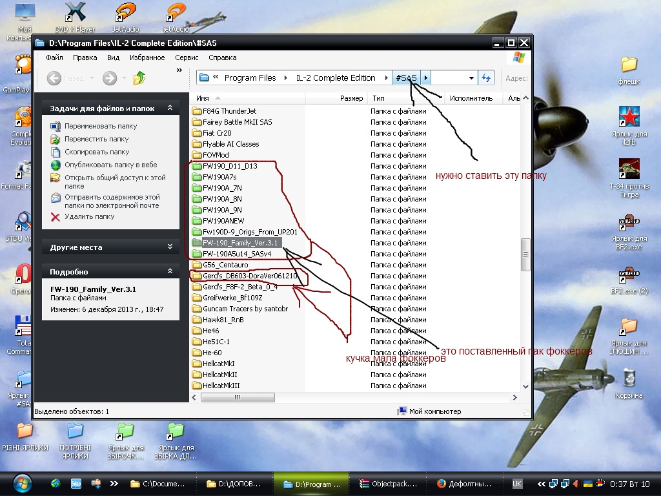Open the Правка menu
Image resolution: width=661 pixels, height=496 pixels.
[85, 57]
